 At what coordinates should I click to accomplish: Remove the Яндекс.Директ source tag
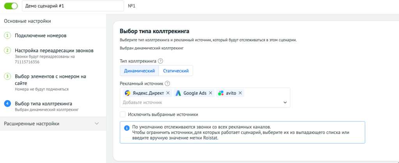click(x=168, y=93)
